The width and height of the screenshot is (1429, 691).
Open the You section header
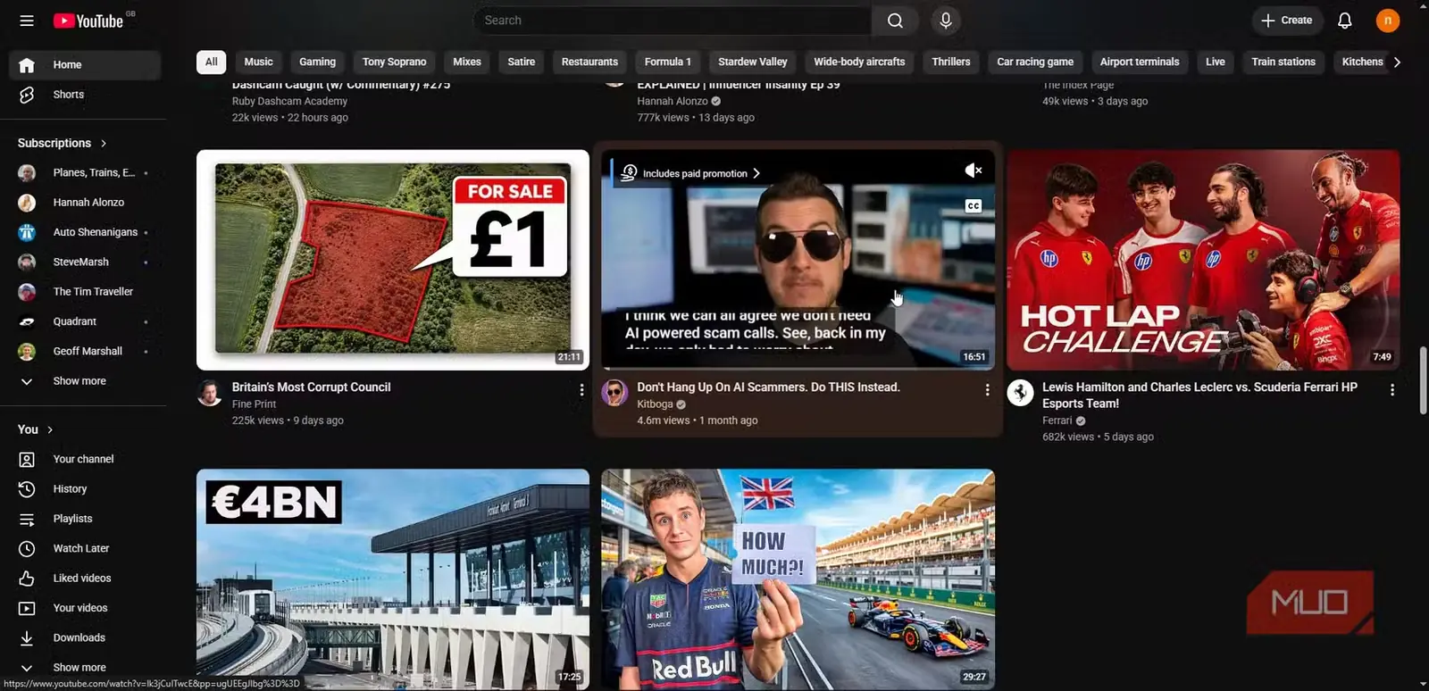36,429
